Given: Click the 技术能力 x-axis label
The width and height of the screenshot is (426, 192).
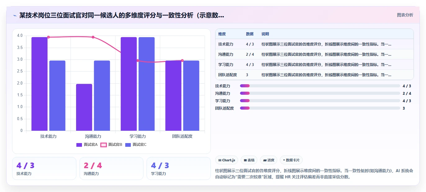Looking at the screenshot, I should 48,136.
